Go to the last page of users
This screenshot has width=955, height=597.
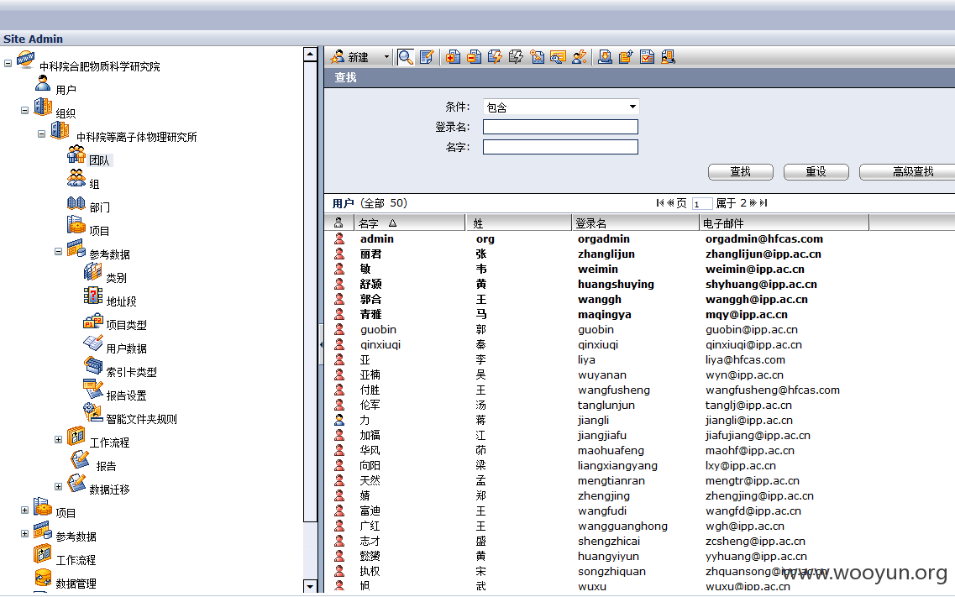pyautogui.click(x=763, y=202)
